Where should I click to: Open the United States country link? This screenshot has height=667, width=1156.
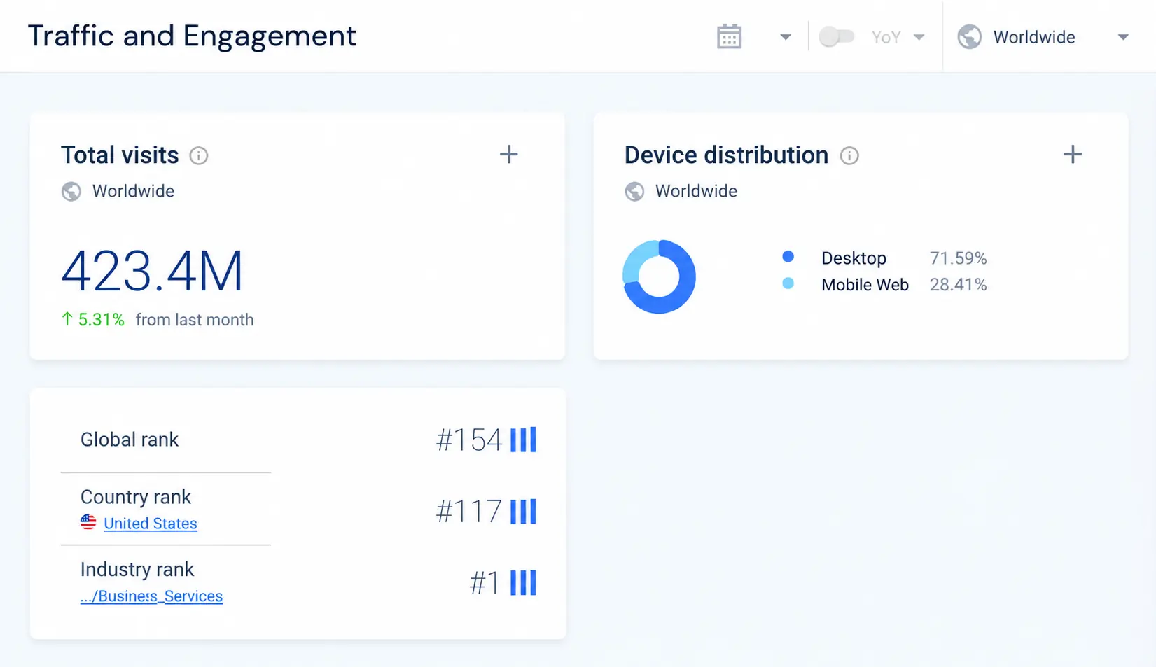click(151, 524)
